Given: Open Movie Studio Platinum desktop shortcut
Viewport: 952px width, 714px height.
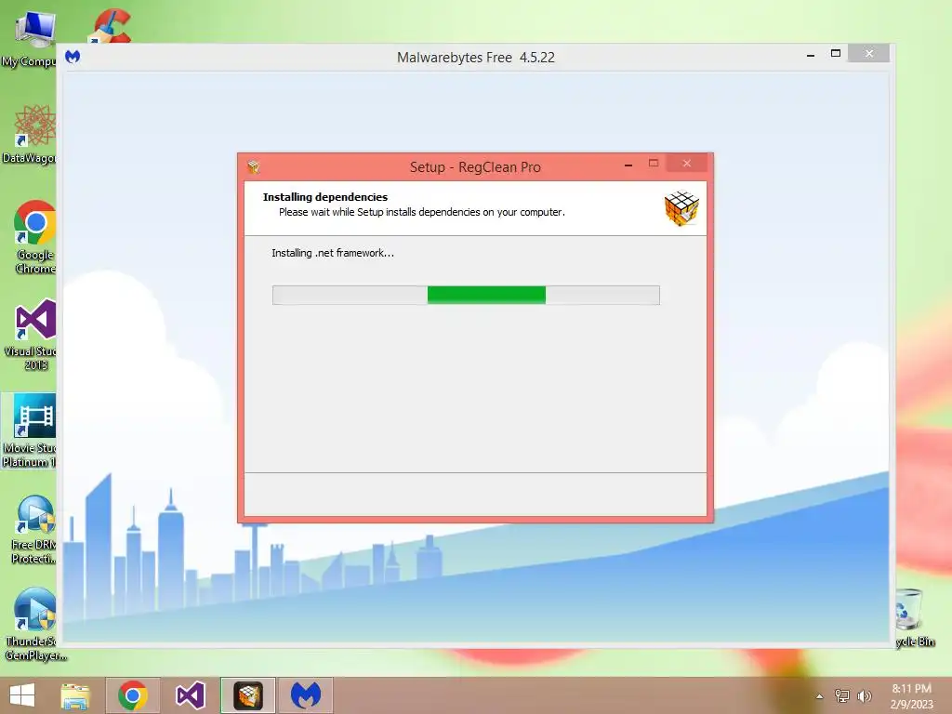Looking at the screenshot, I should pyautogui.click(x=29, y=431).
